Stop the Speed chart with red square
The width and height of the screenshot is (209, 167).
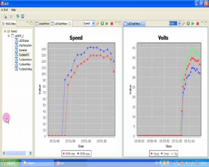[112, 24]
